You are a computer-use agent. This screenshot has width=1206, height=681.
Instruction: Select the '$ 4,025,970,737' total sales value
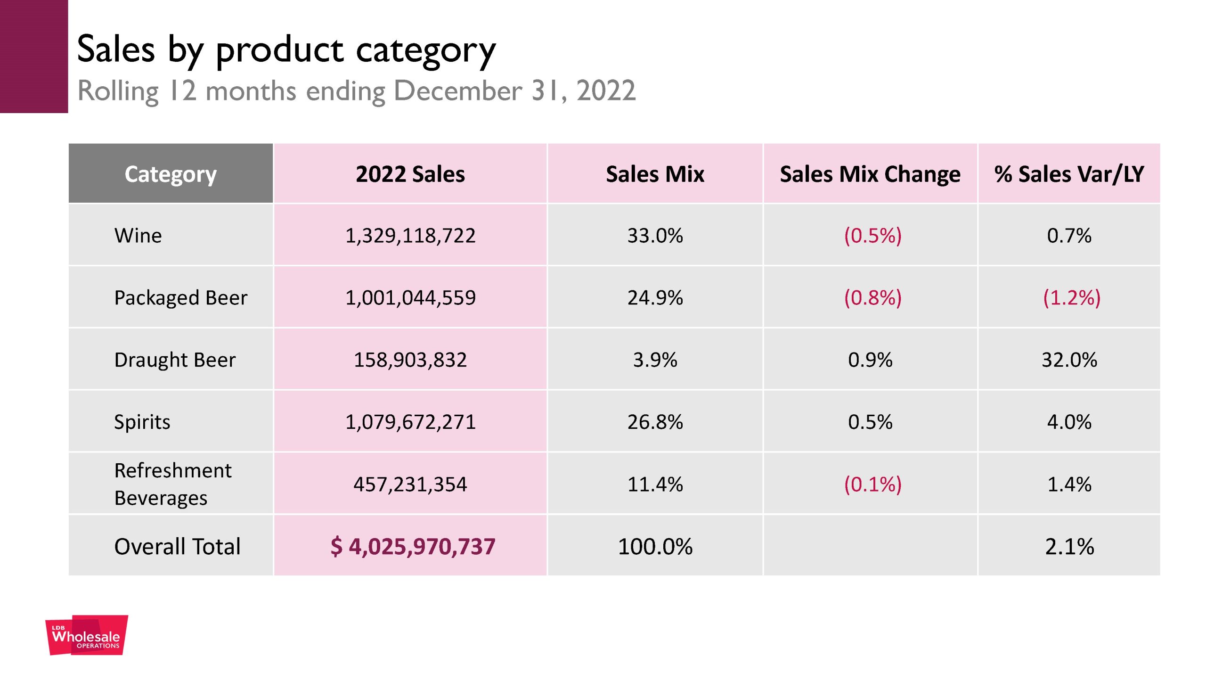pyautogui.click(x=413, y=546)
